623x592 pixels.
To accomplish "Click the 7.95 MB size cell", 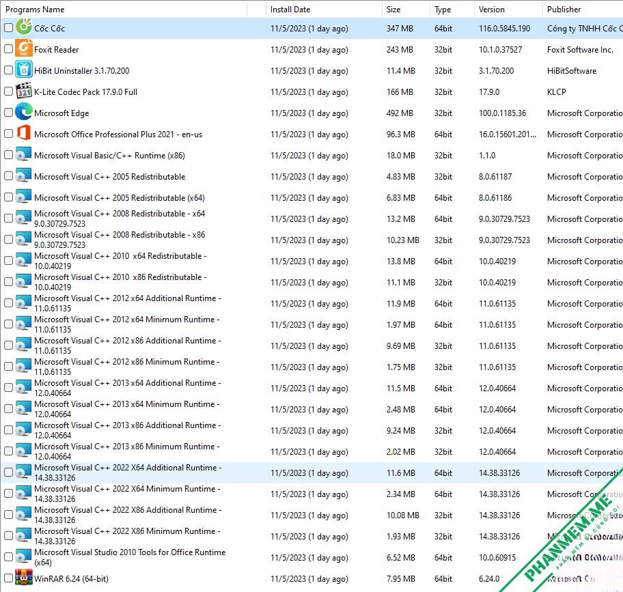I will pos(400,579).
